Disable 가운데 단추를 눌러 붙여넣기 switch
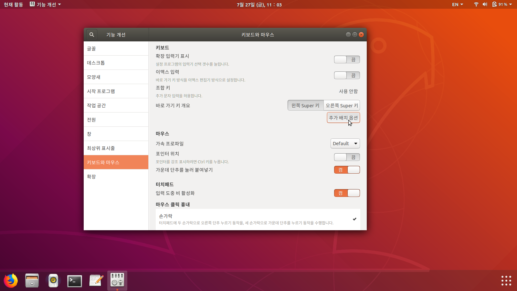This screenshot has width=517, height=291. click(x=347, y=170)
